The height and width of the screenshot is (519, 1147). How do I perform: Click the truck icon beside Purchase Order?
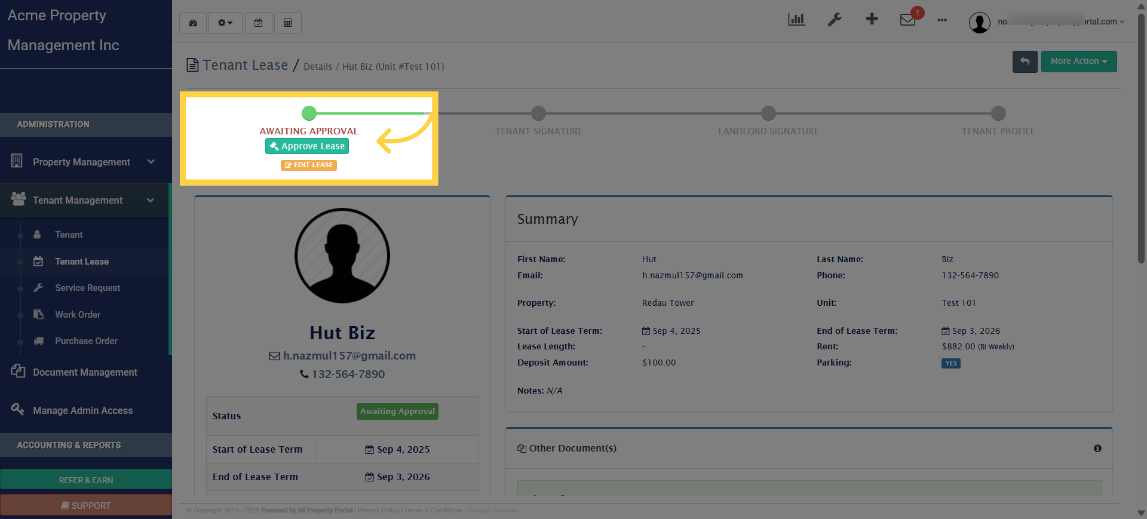click(39, 341)
